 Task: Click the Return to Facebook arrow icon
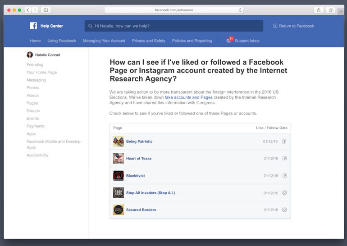point(275,26)
